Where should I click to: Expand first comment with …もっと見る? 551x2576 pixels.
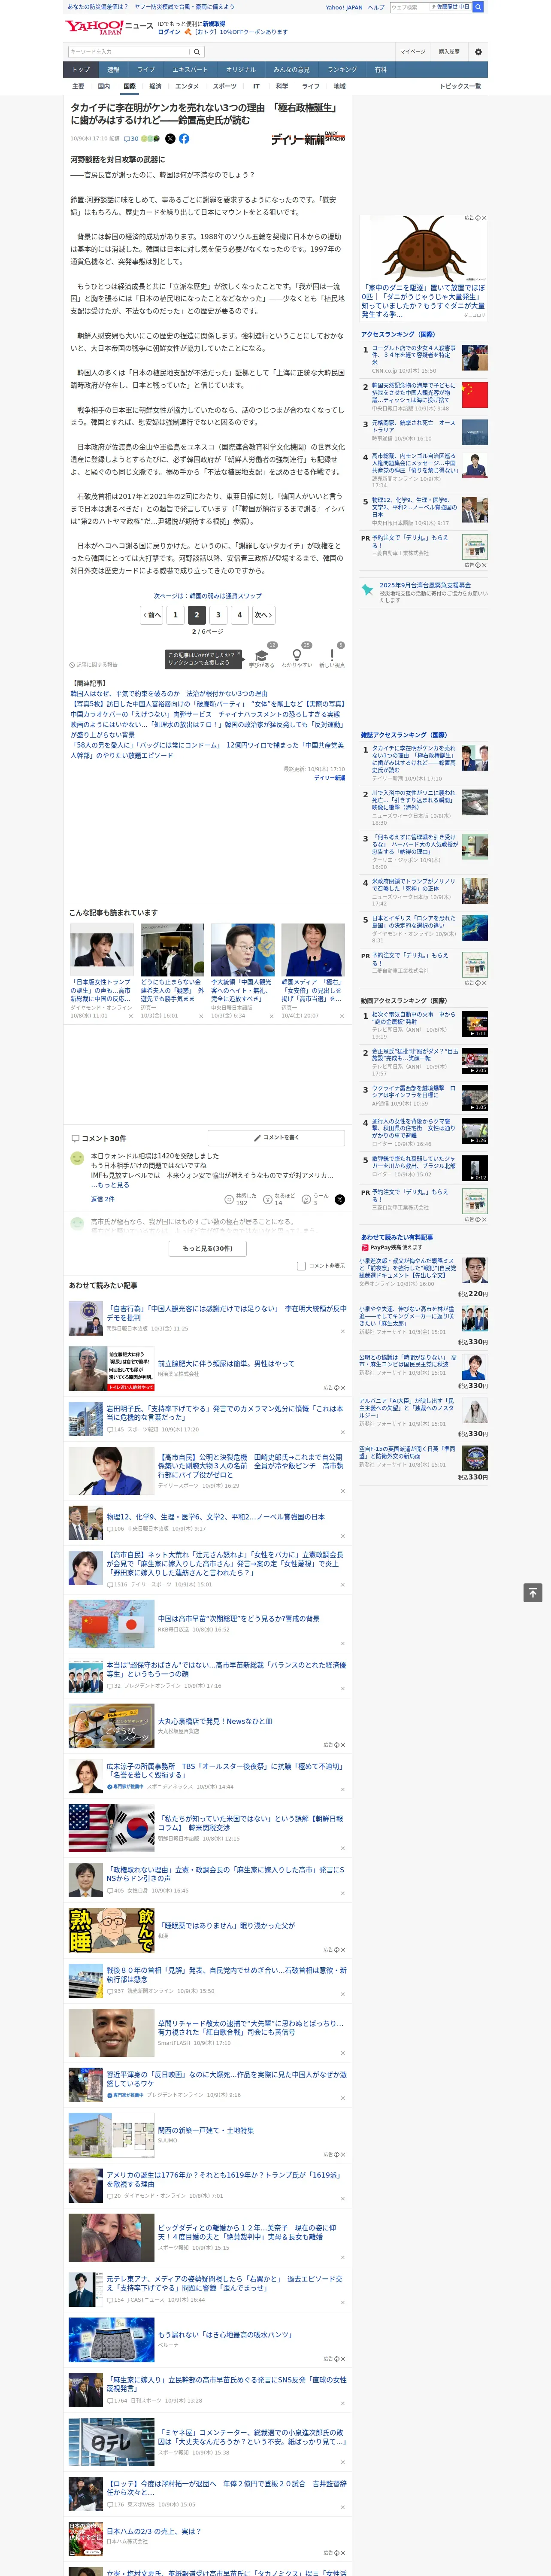[109, 1184]
